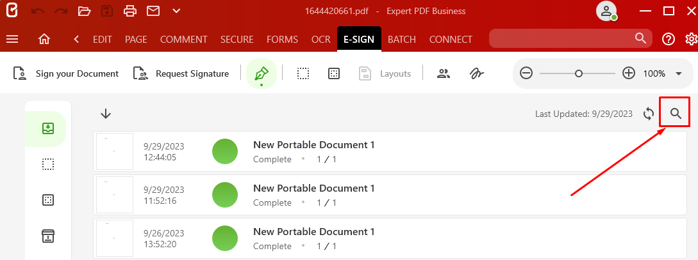Viewport: 698px width, 260px height.
Task: Click the down arrow sort icon
Action: coord(106,114)
